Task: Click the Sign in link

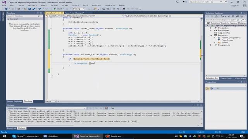Action: (x=235, y=6)
